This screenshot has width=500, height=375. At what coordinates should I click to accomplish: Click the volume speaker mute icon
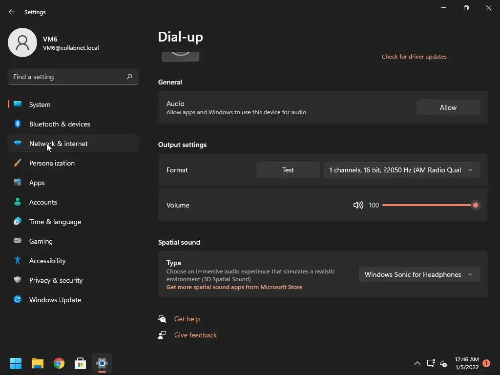click(x=358, y=205)
